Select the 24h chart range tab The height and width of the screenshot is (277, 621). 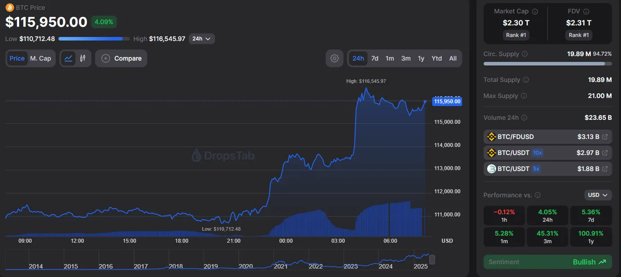point(358,58)
